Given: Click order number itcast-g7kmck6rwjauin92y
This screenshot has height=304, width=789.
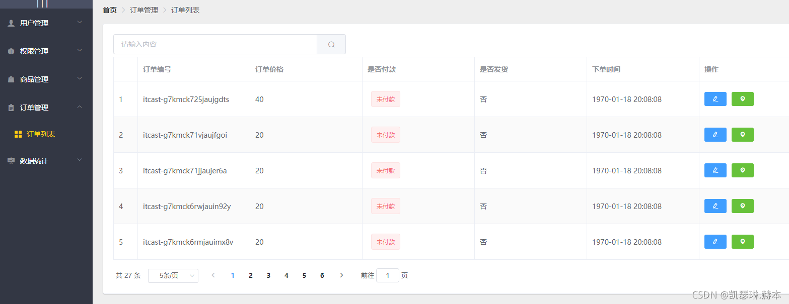Looking at the screenshot, I should click(187, 207).
